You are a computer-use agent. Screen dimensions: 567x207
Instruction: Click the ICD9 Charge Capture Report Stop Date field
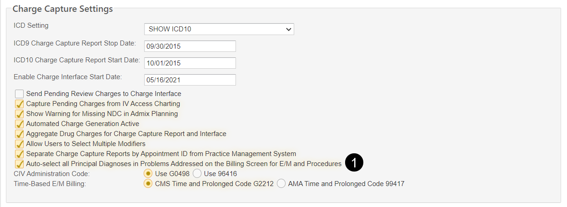190,46
